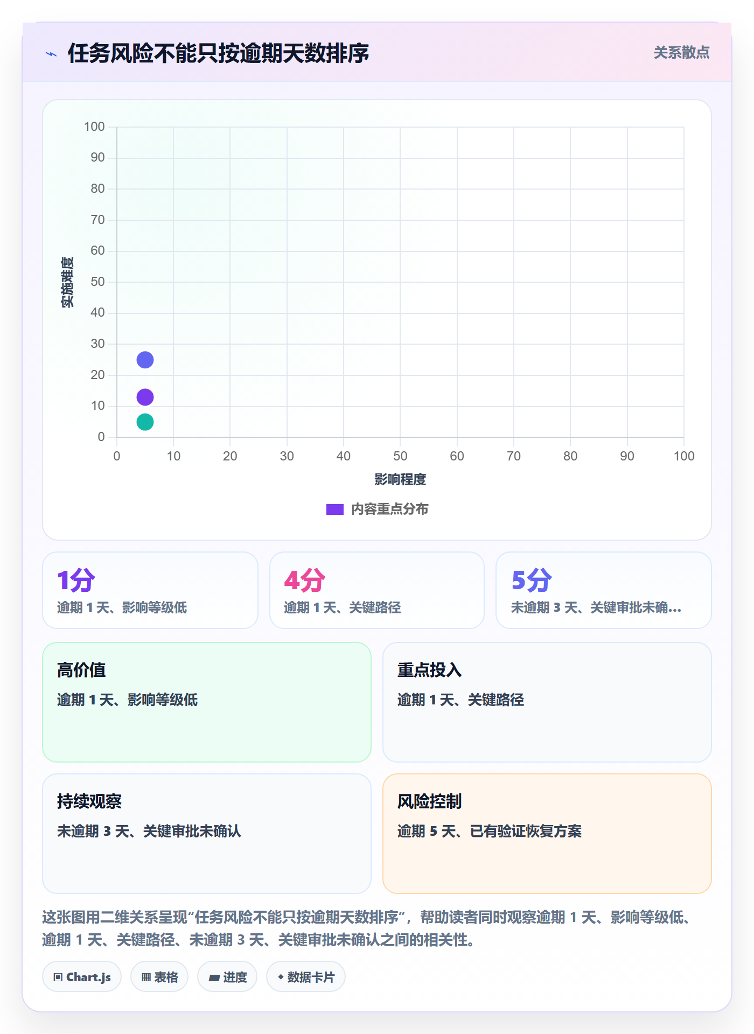The height and width of the screenshot is (1034, 754).
Task: Select the 数据卡片 tag
Action: click(x=306, y=976)
